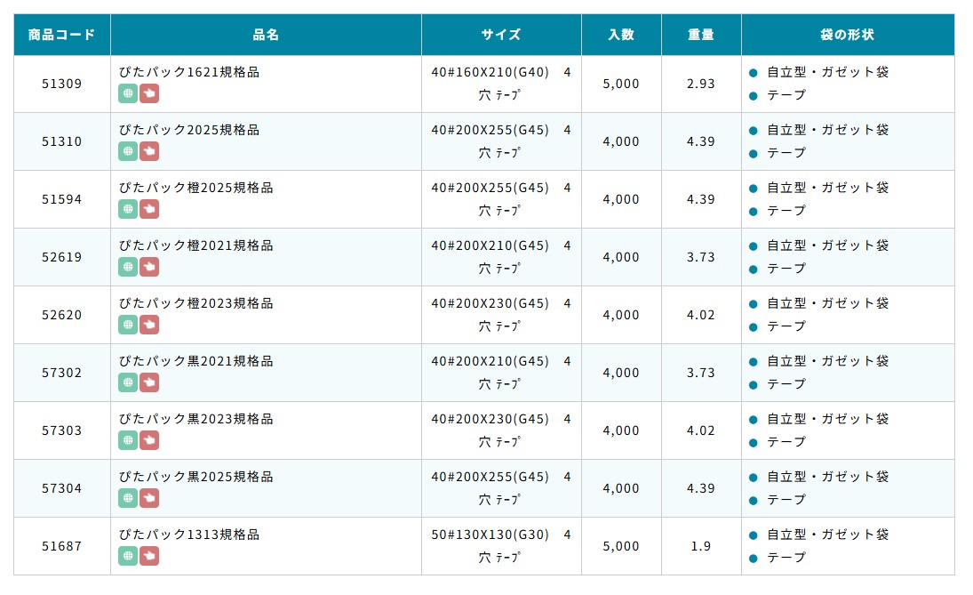Click the 品名 column header

point(266,35)
